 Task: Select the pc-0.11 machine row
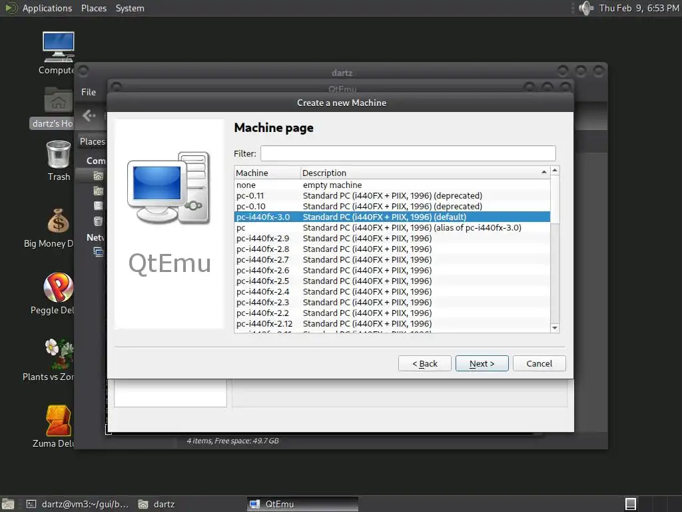[x=392, y=195]
